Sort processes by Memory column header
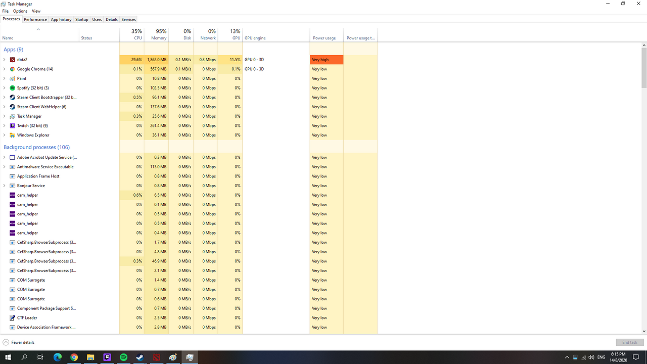 tap(157, 34)
